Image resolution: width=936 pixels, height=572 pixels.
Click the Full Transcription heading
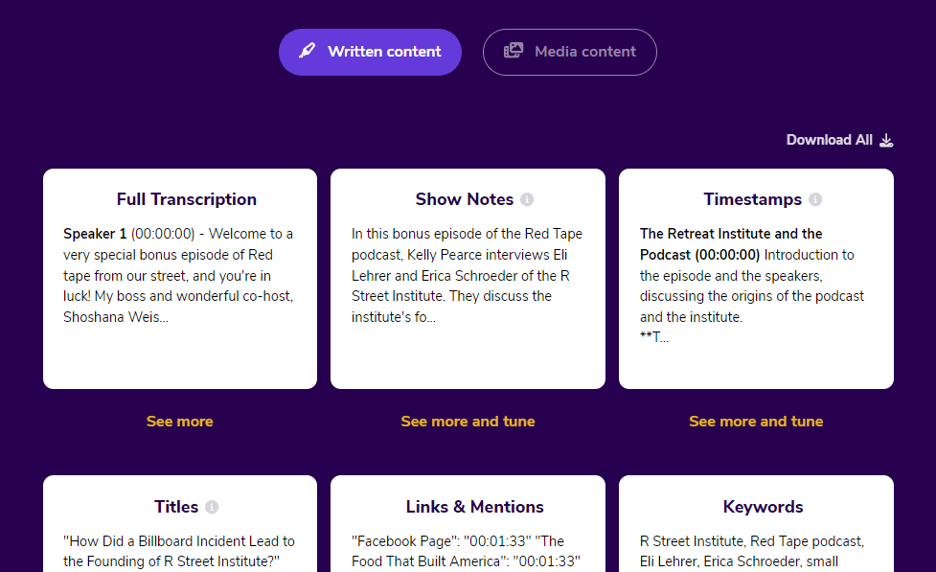point(186,199)
